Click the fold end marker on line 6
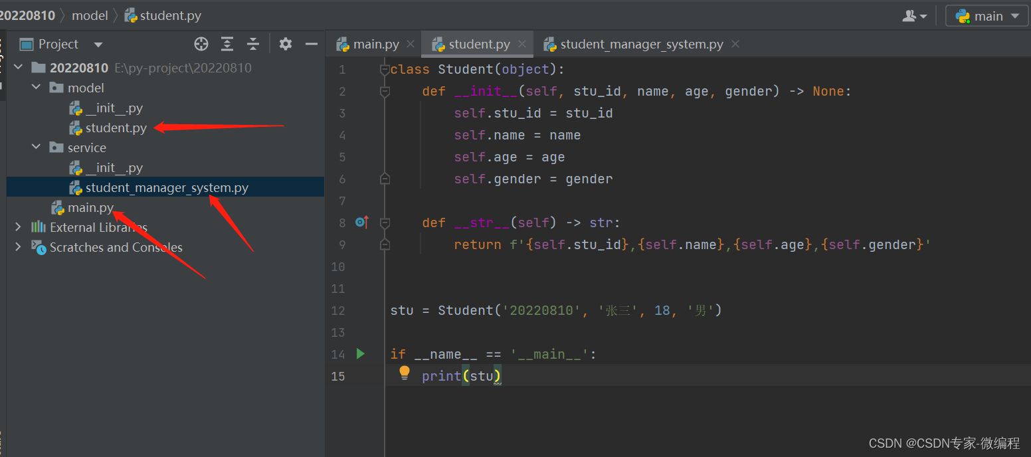Viewport: 1031px width, 457px height. [x=384, y=179]
